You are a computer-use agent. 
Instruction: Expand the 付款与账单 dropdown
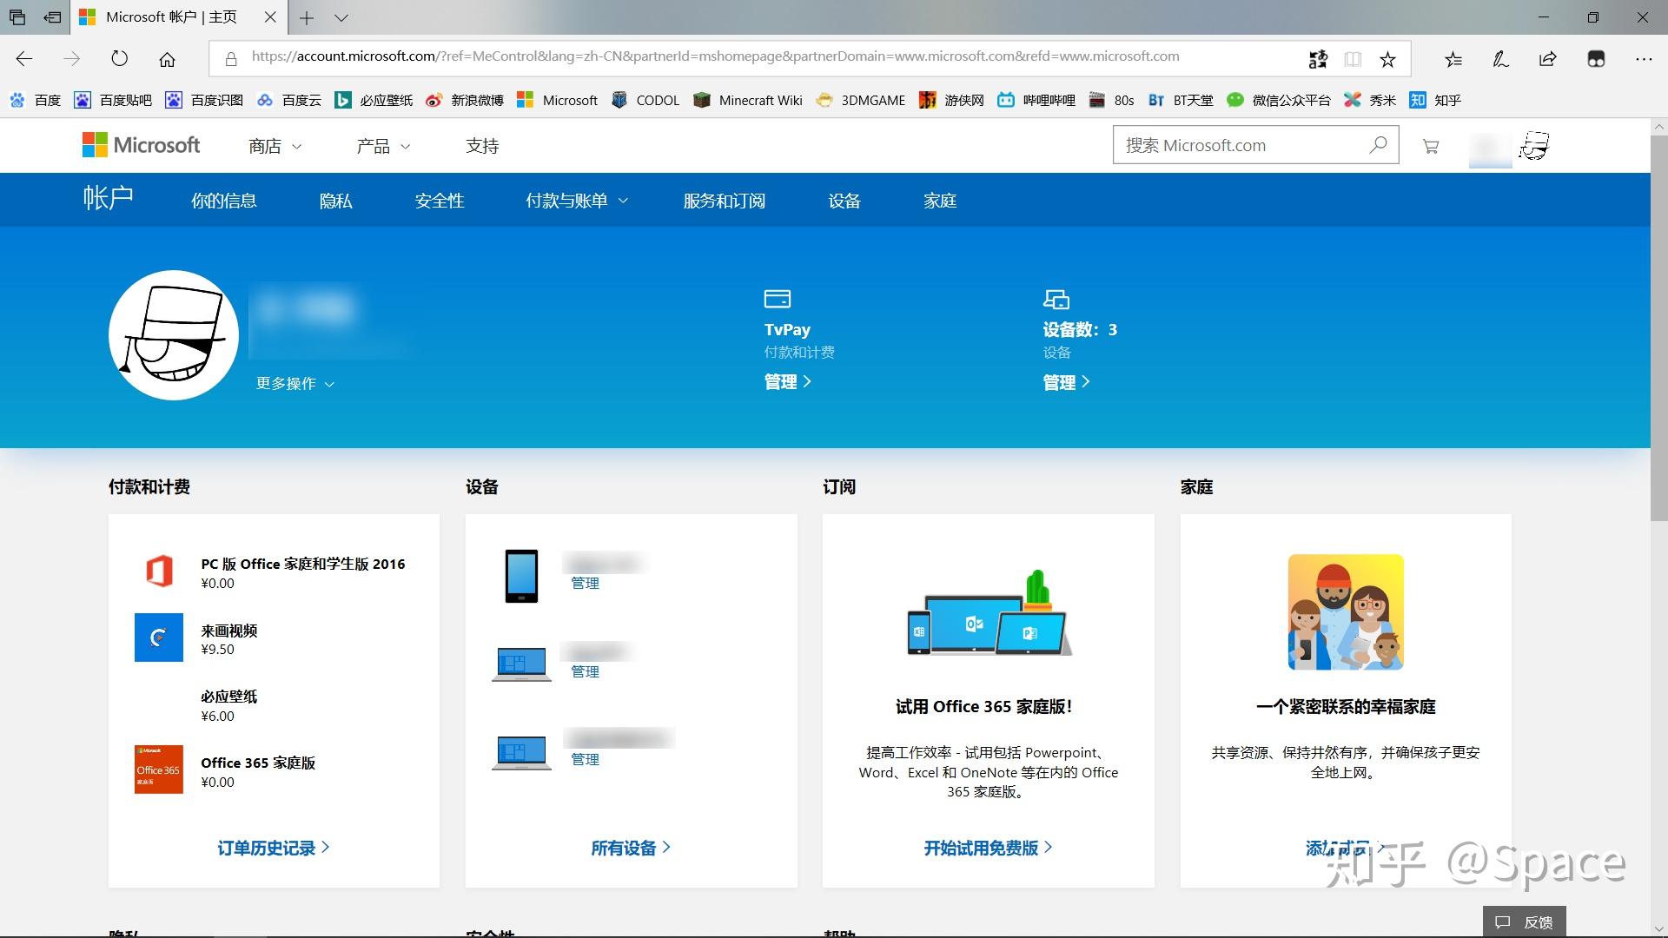pos(576,201)
